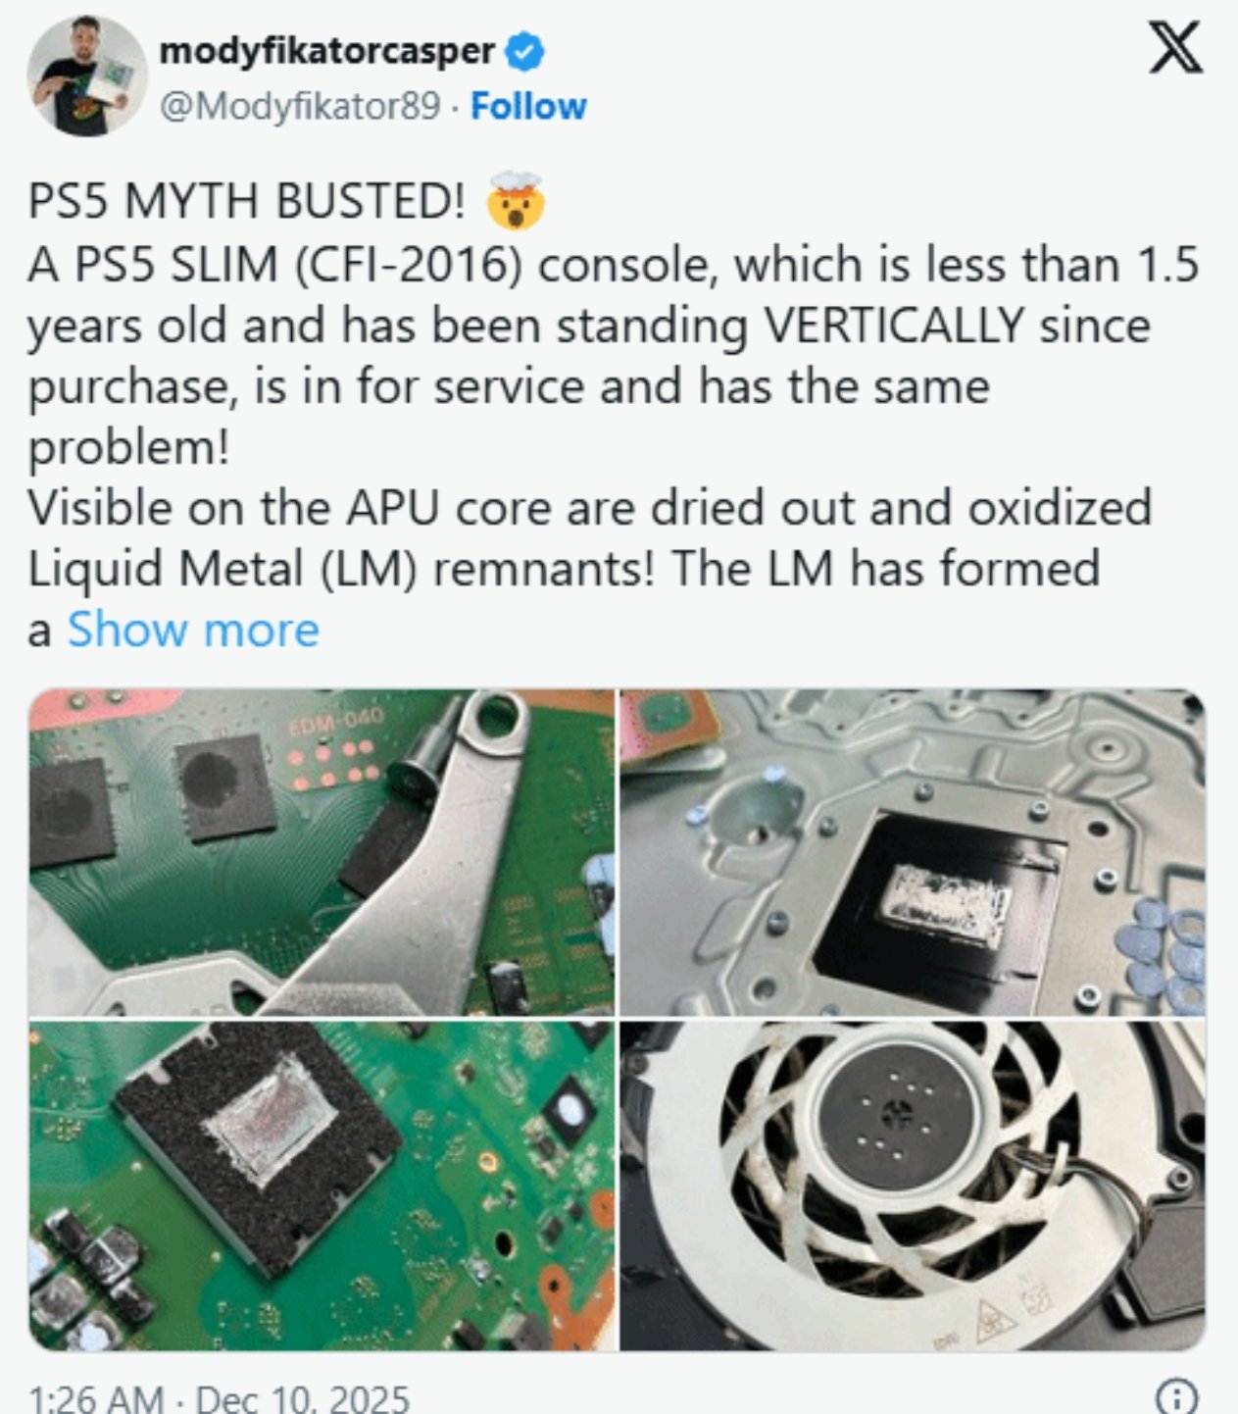The height and width of the screenshot is (1414, 1238).
Task: Open the 1:26 AM Dec 10, 2025 timestamp
Action: [x=219, y=1397]
